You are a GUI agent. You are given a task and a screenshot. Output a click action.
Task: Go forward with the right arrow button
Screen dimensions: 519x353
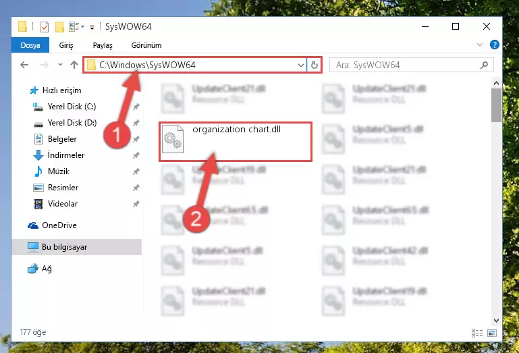[x=44, y=65]
